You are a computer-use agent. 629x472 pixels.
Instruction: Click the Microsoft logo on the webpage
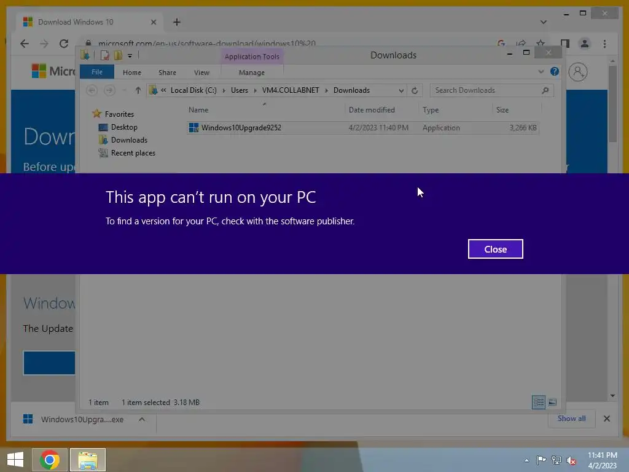click(x=53, y=71)
